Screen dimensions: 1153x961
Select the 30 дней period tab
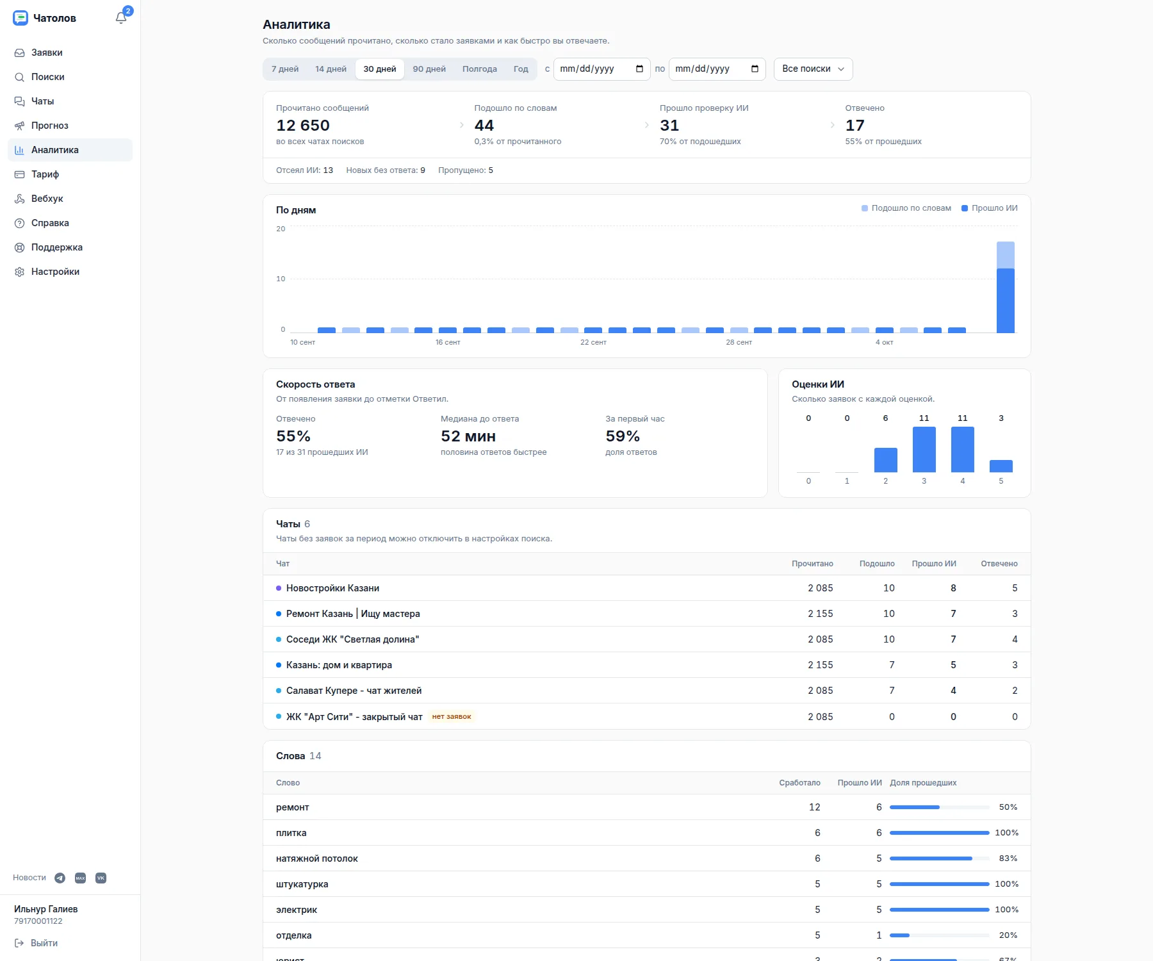pyautogui.click(x=380, y=69)
